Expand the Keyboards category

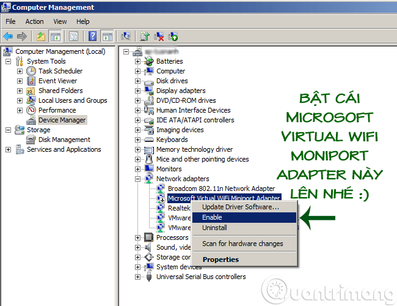pos(137,140)
